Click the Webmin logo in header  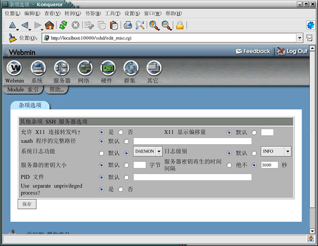[x=20, y=52]
